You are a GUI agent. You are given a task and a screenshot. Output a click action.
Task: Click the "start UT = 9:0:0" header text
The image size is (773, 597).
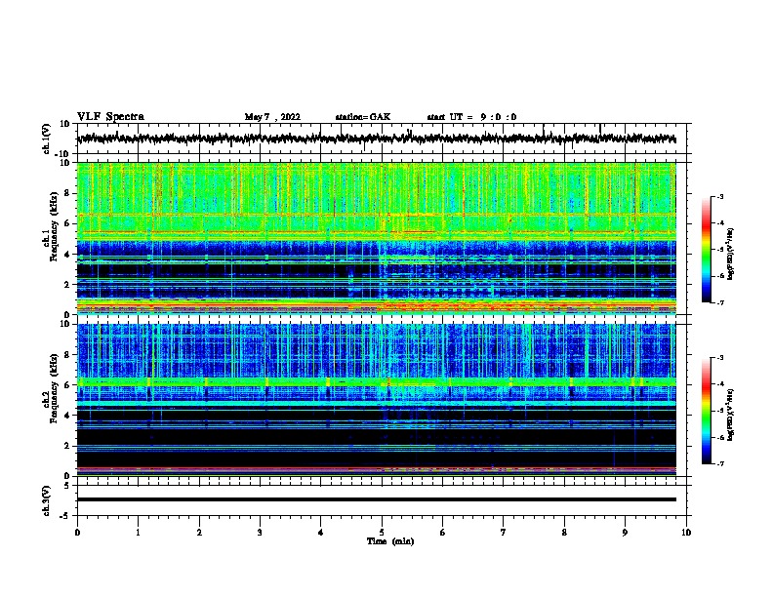(x=471, y=117)
